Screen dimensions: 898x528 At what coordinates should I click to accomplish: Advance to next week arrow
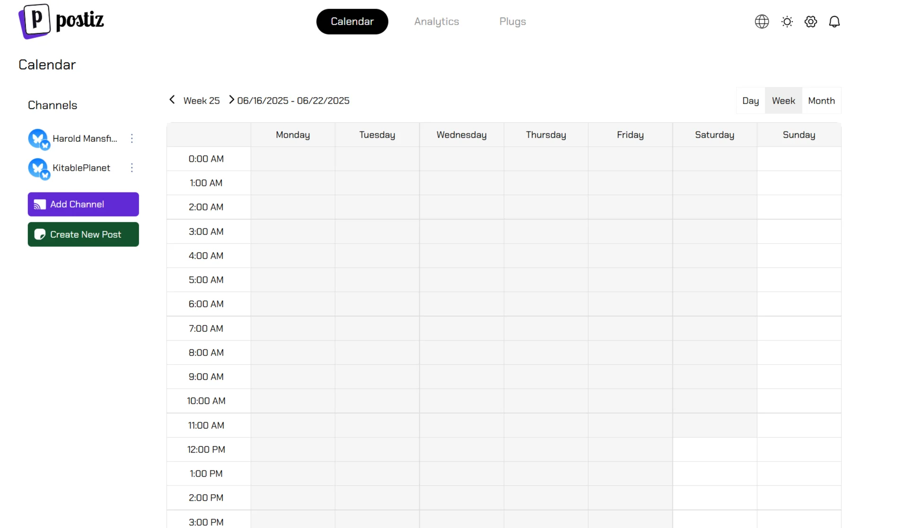tap(231, 100)
